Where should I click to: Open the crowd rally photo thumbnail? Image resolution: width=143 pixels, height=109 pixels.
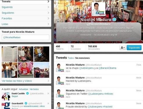coord(42,70)
